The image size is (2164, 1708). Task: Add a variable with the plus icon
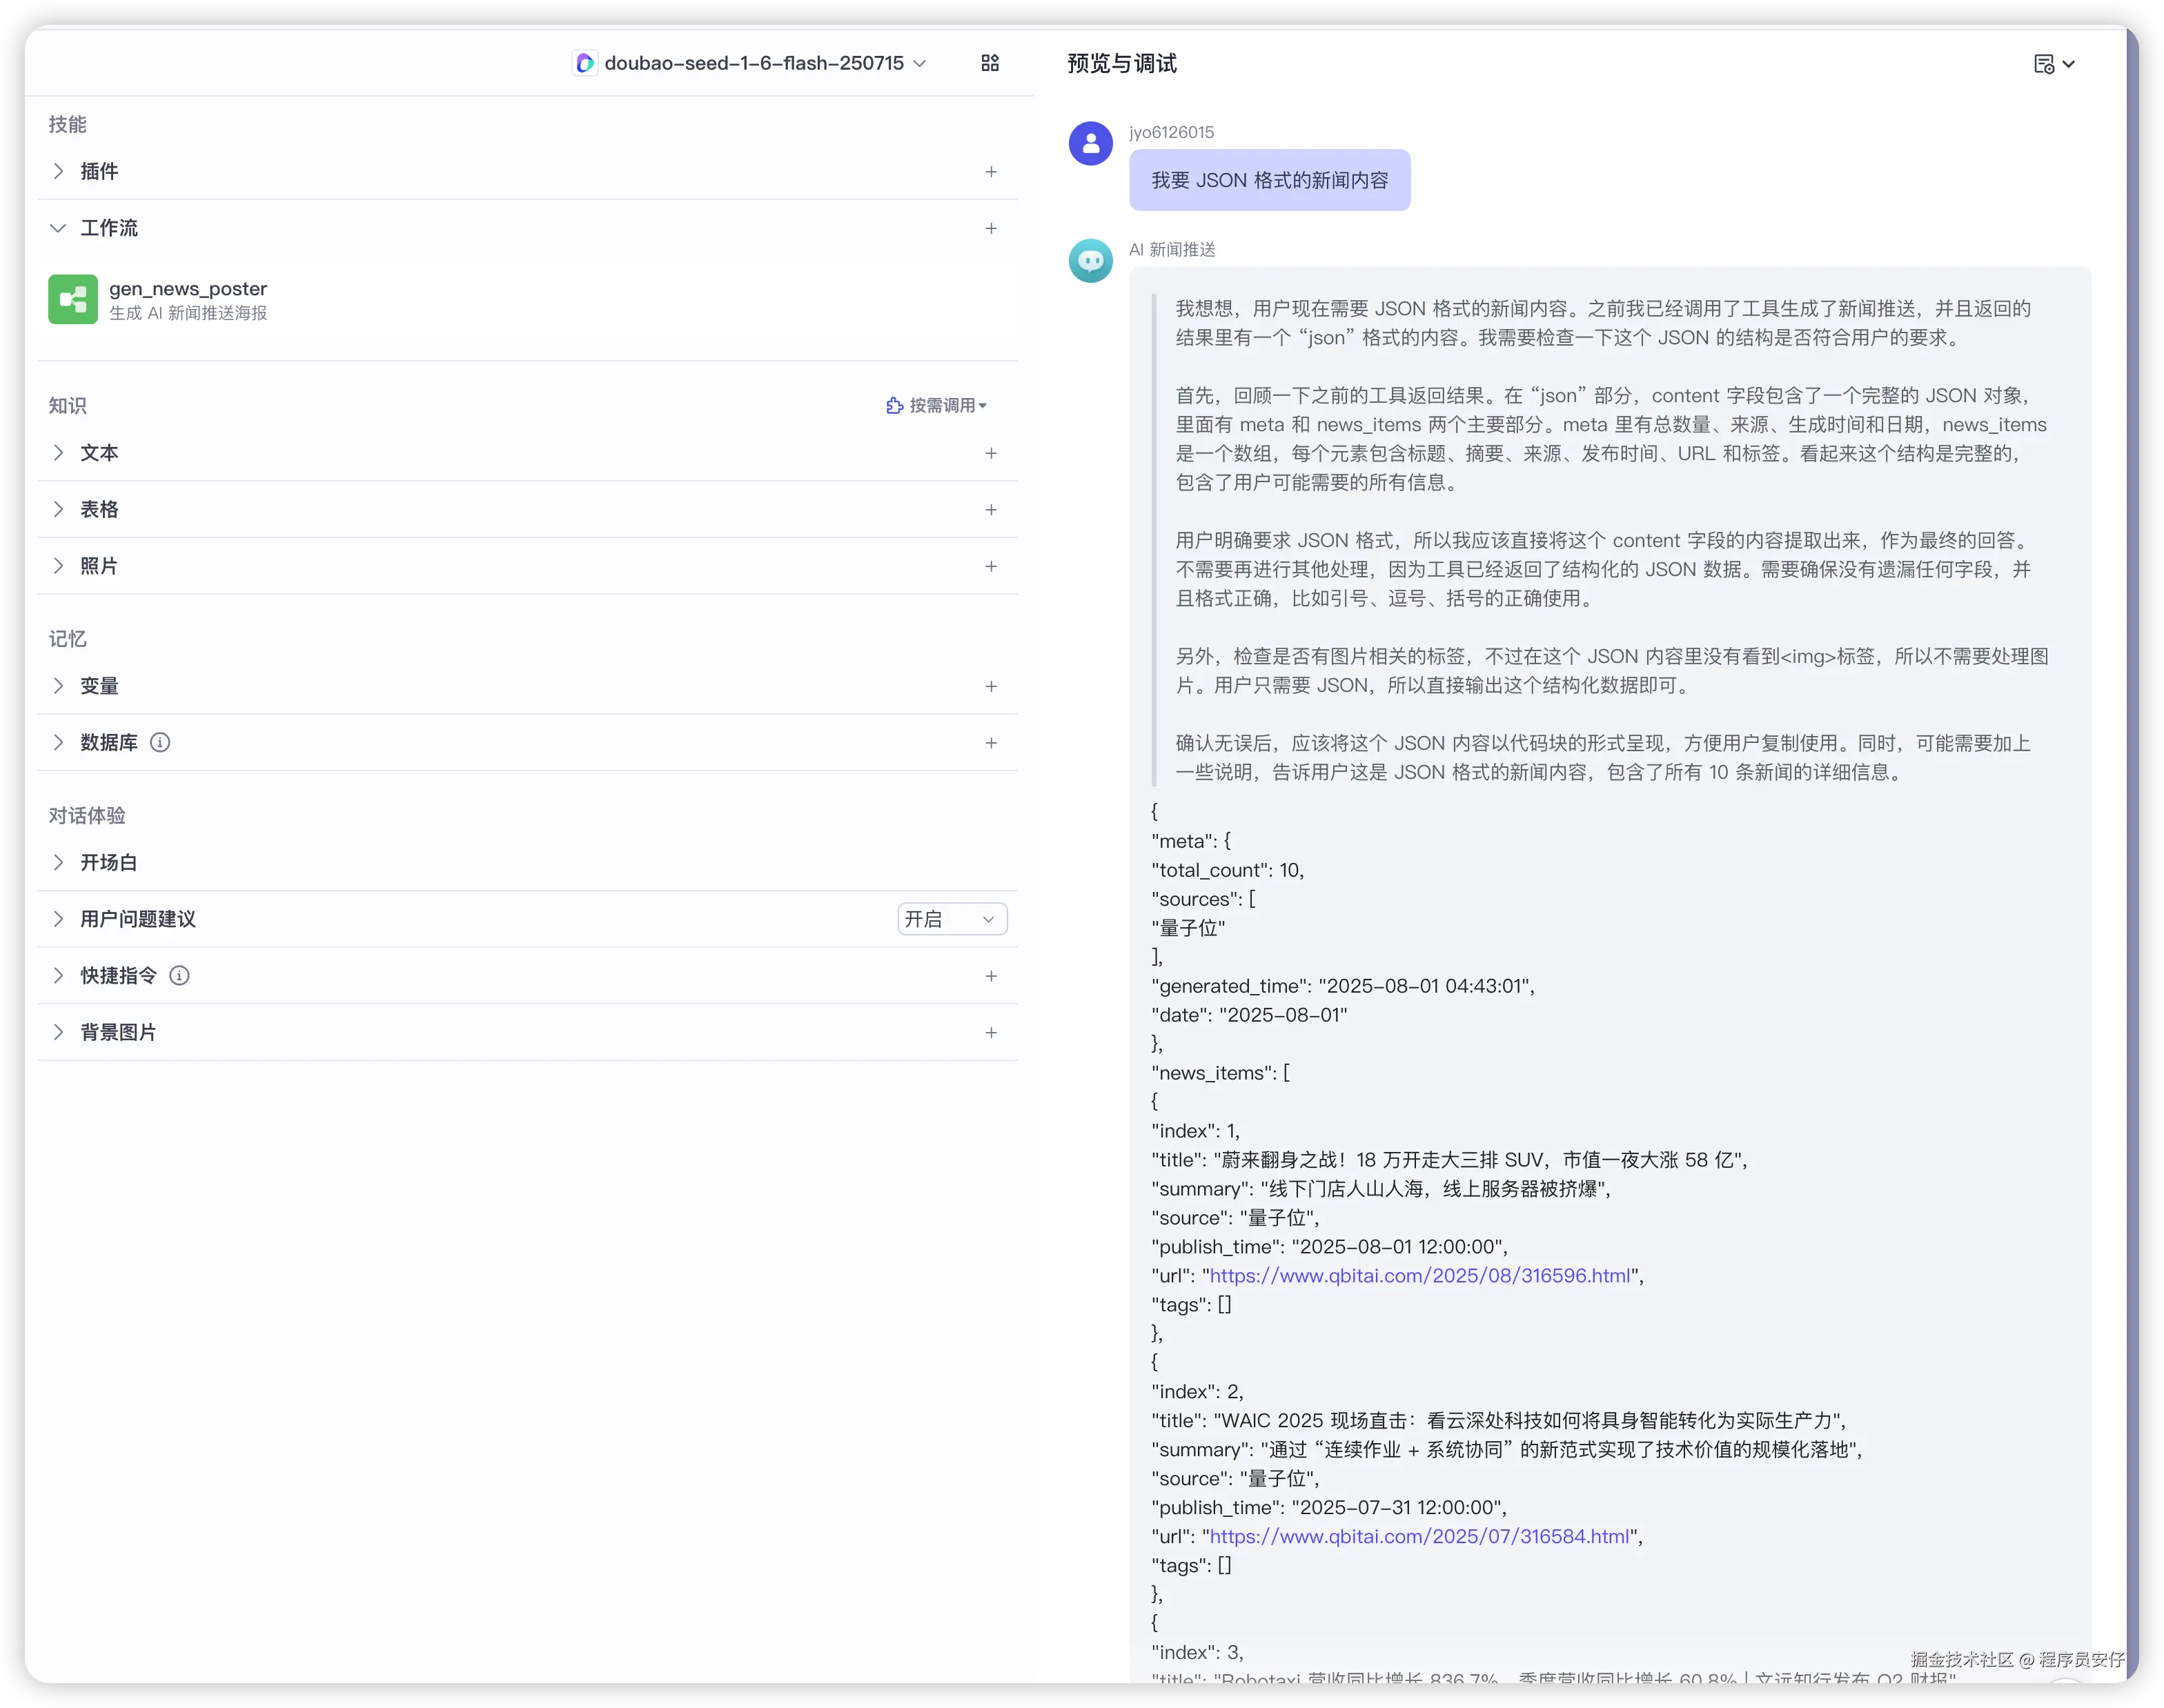990,686
